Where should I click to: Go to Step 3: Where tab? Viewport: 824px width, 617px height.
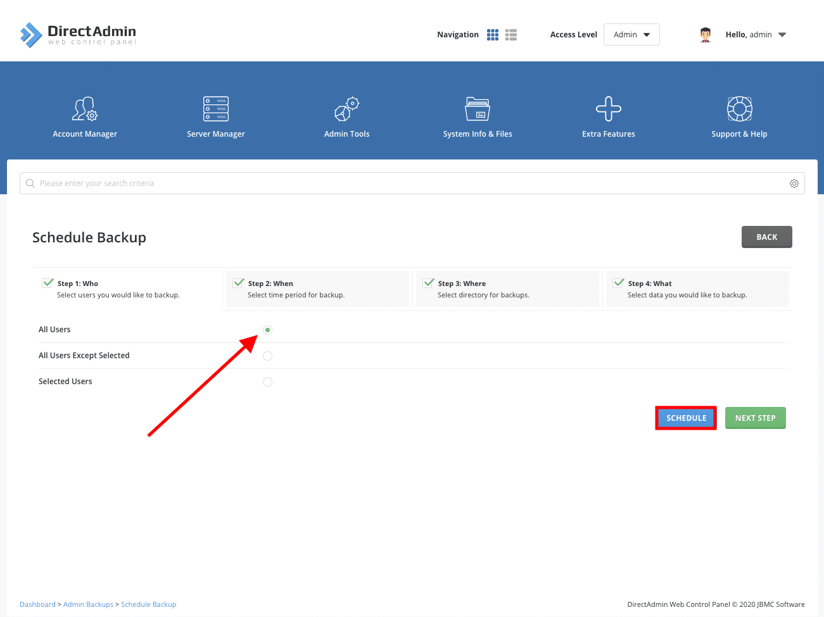pyautogui.click(x=507, y=289)
